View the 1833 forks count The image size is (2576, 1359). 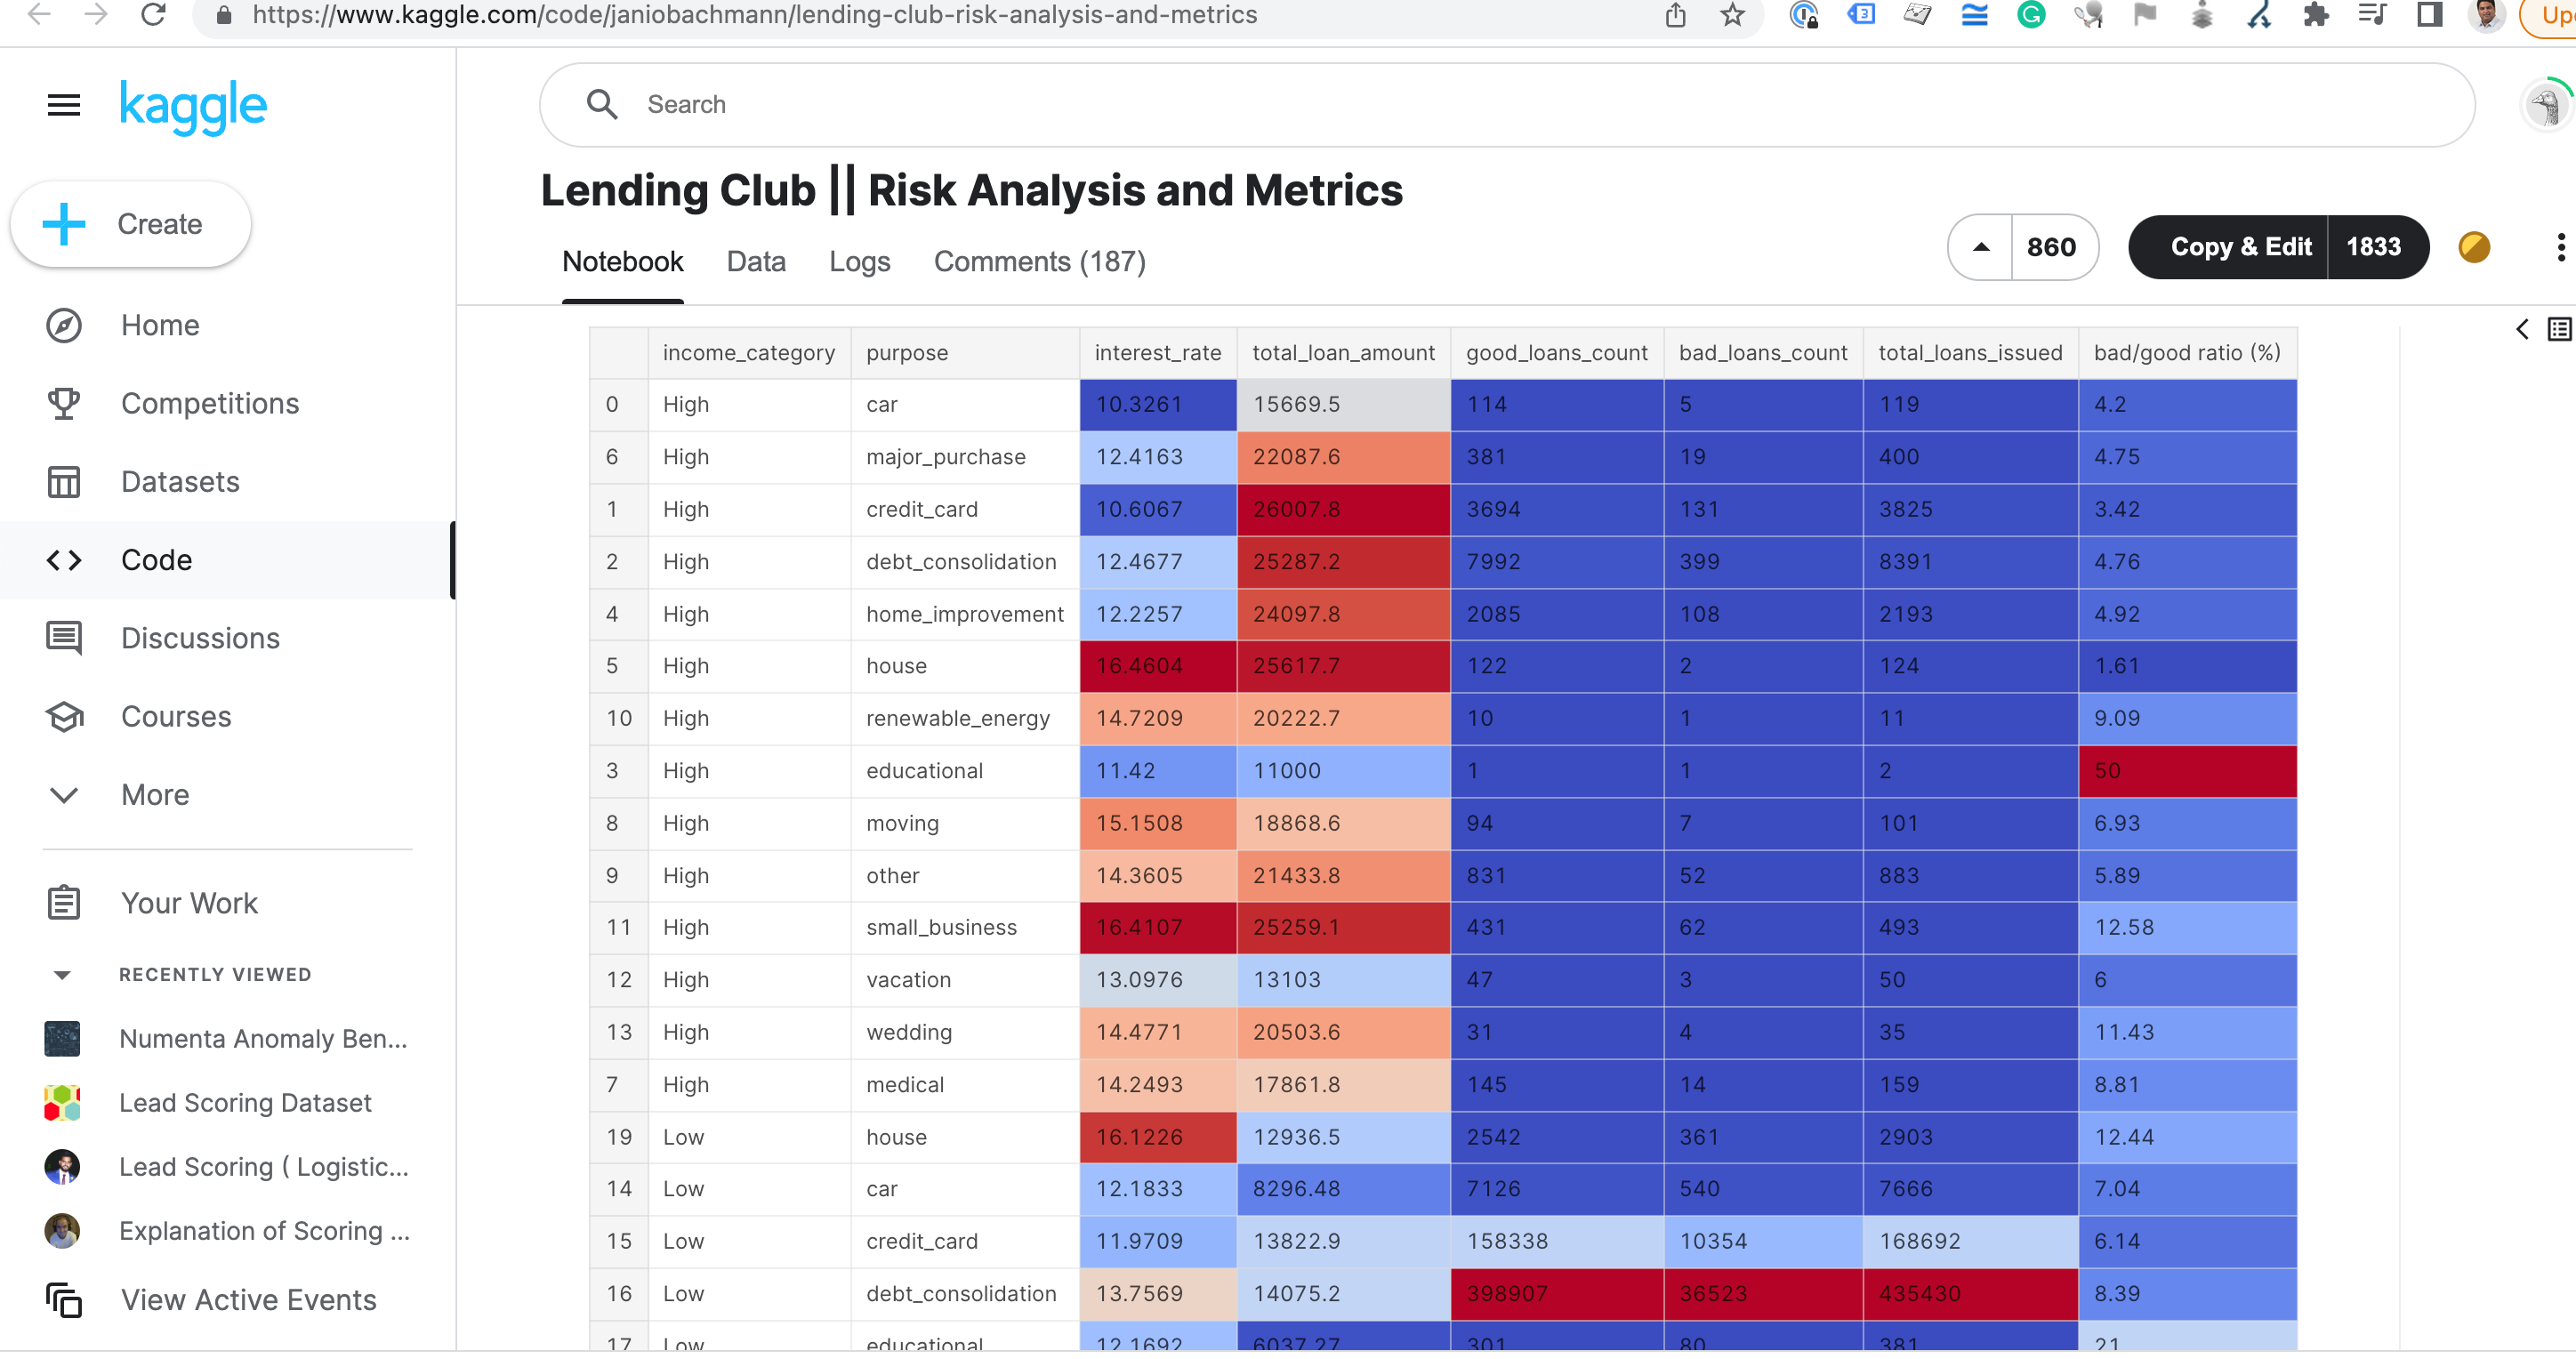(x=2373, y=247)
